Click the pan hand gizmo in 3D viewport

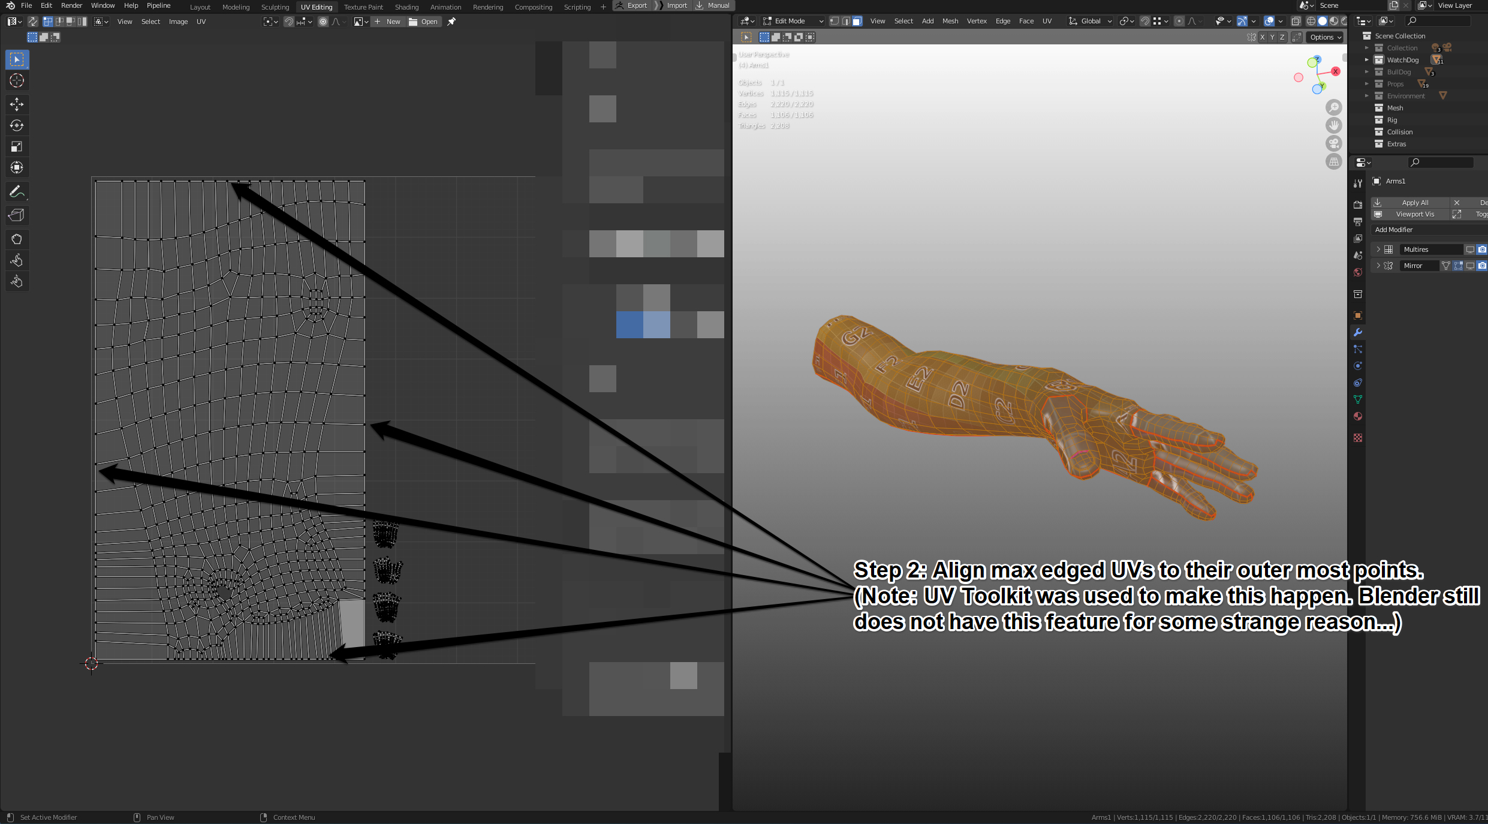1333,125
